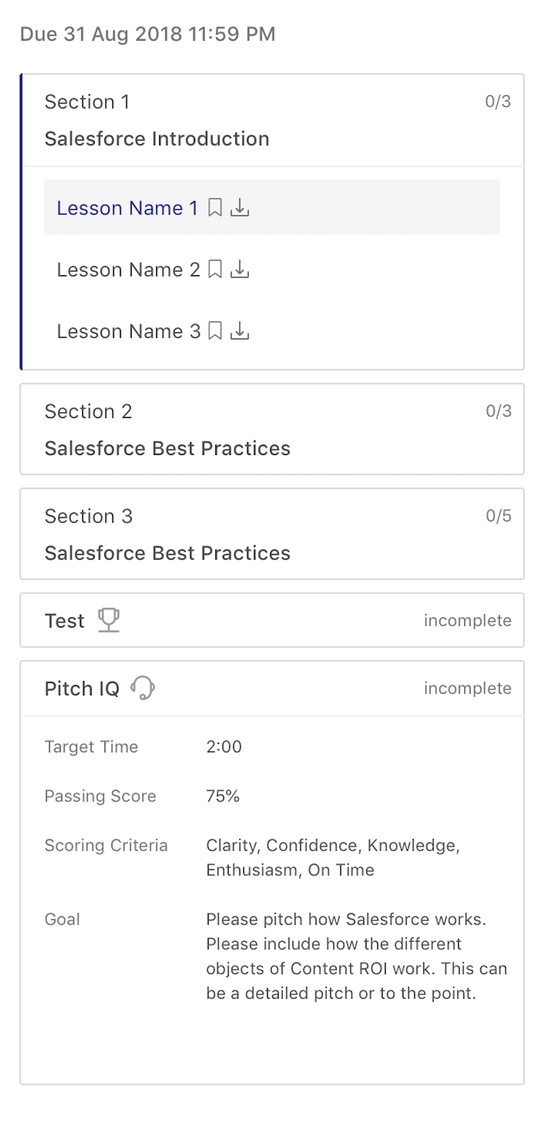Click Section 3 progress count 0/5

499,516
